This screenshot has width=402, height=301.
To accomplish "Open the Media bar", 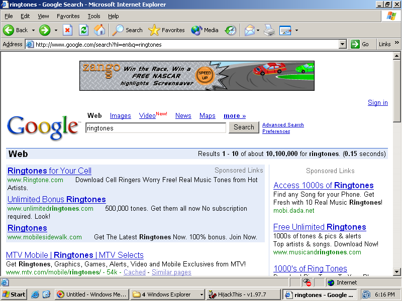I will (x=205, y=30).
